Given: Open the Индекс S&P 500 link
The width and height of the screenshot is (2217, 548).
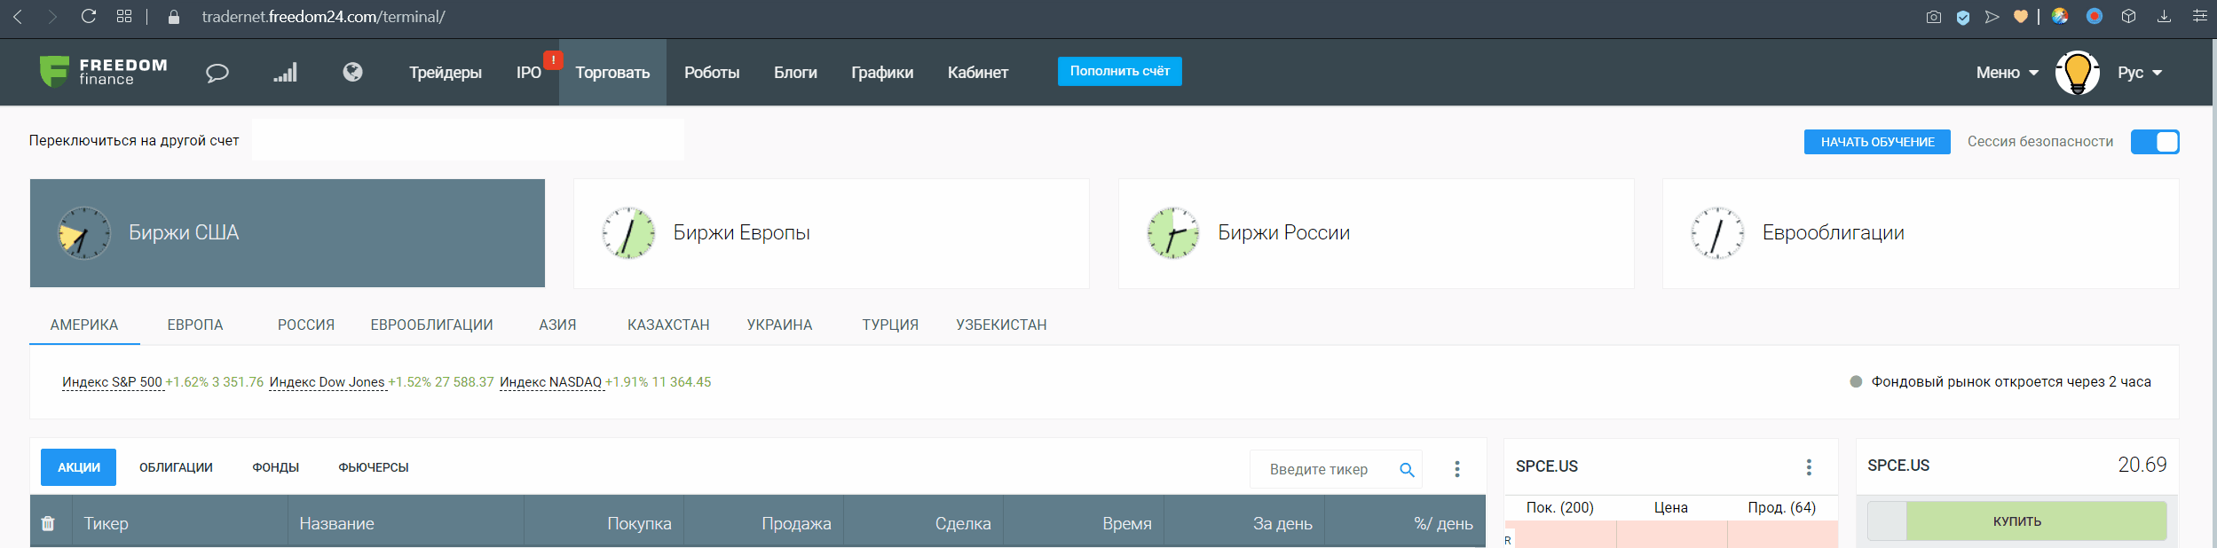Looking at the screenshot, I should coord(113,382).
